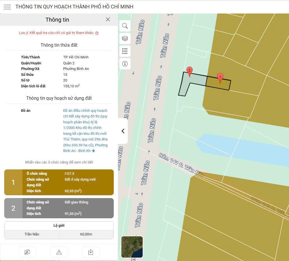This screenshot has width=289, height=261.
Task: Select functional zone 1 card I-O7.3
Action: pos(59,182)
